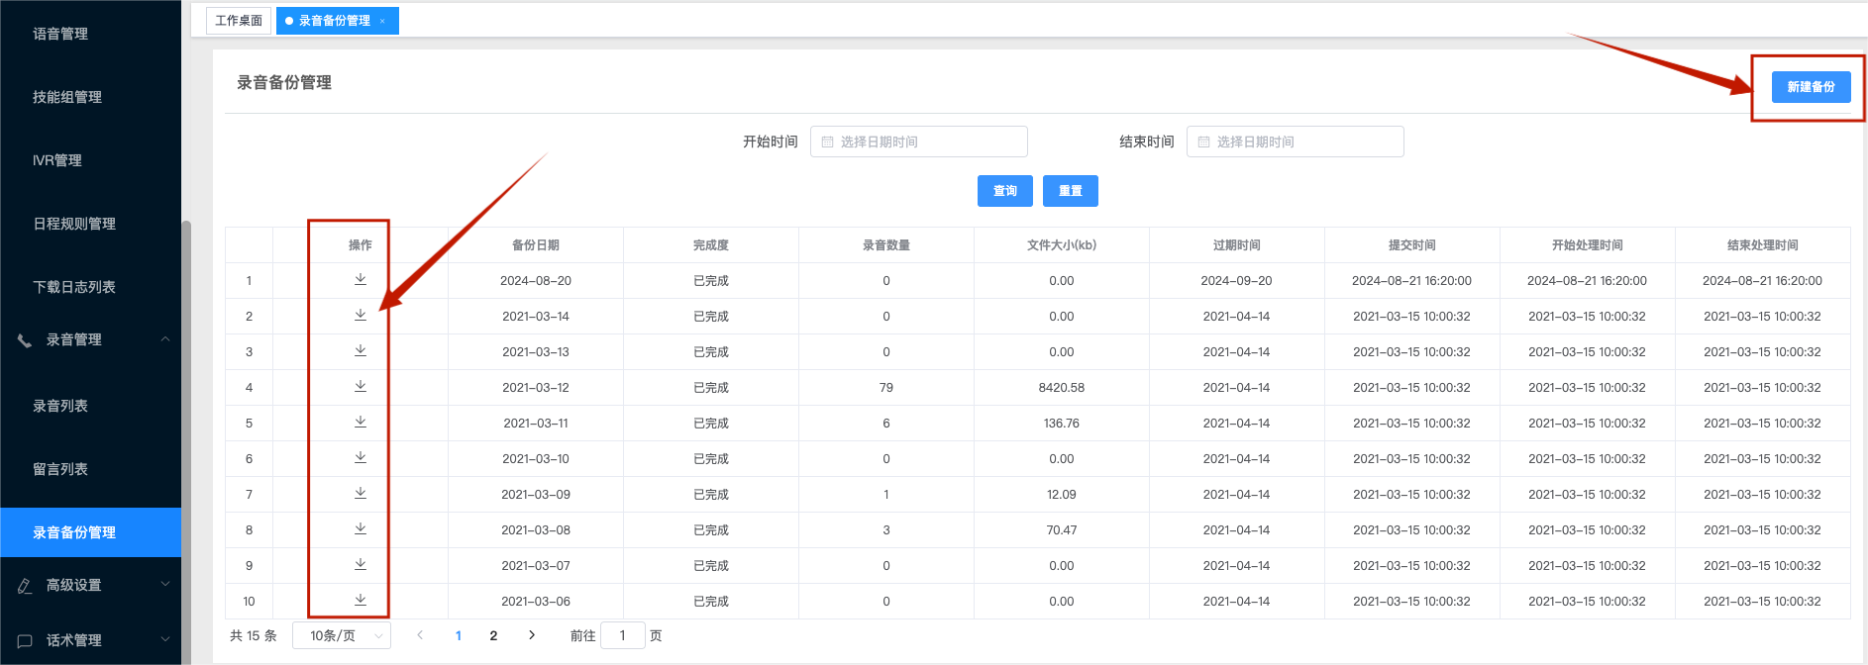Click the 结束处理时间 column header
Image resolution: width=1868 pixels, height=665 pixels.
[x=1763, y=245]
